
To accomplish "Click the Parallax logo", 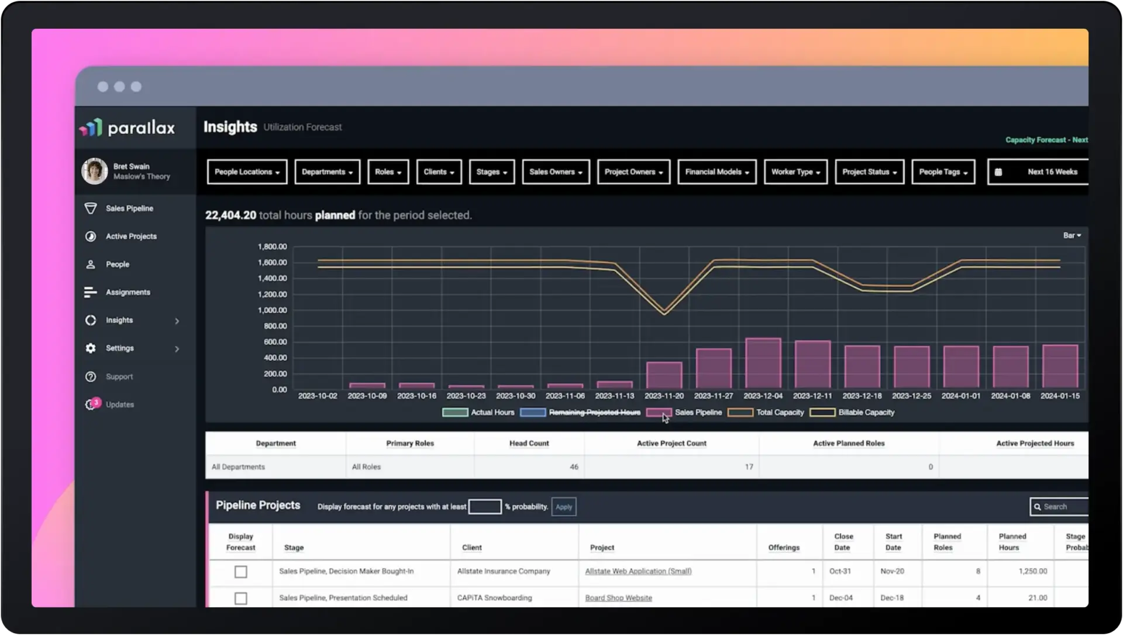I will coord(128,128).
